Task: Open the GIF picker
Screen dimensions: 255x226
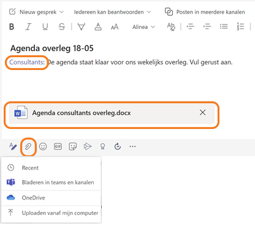Action: point(58,146)
